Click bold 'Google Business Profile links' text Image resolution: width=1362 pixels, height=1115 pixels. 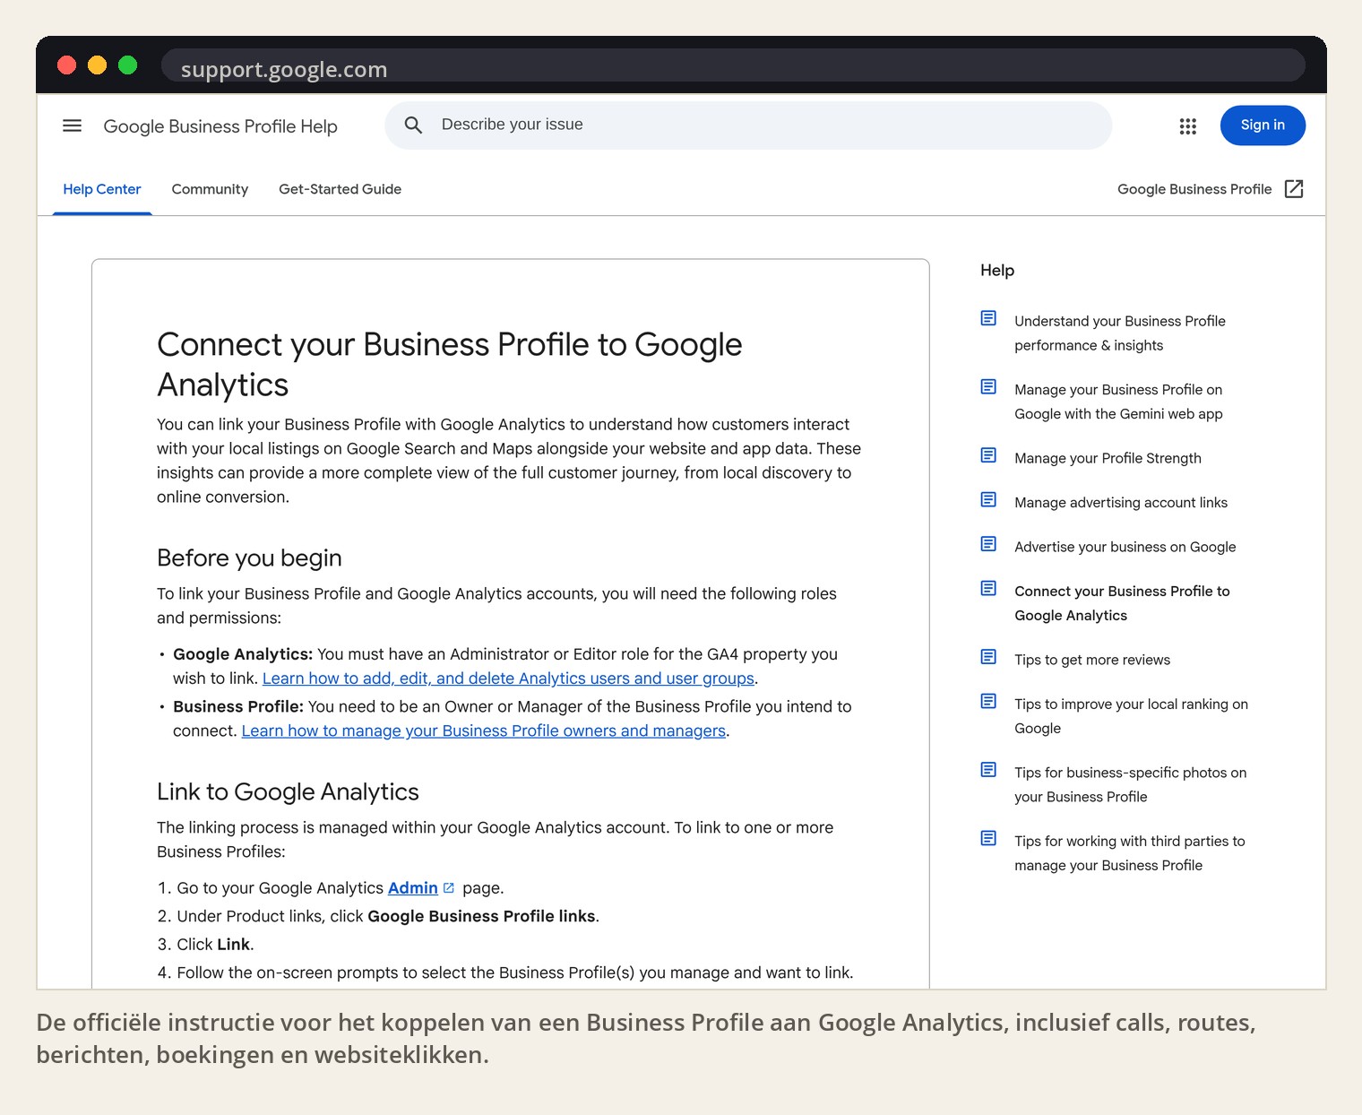pyautogui.click(x=481, y=916)
